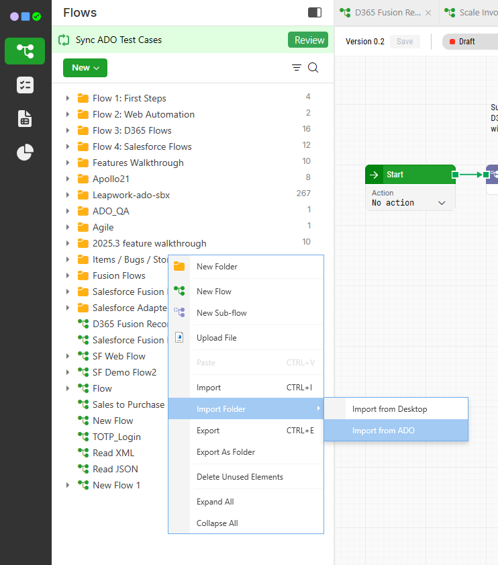Open the checklist icon in sidebar

(25, 85)
